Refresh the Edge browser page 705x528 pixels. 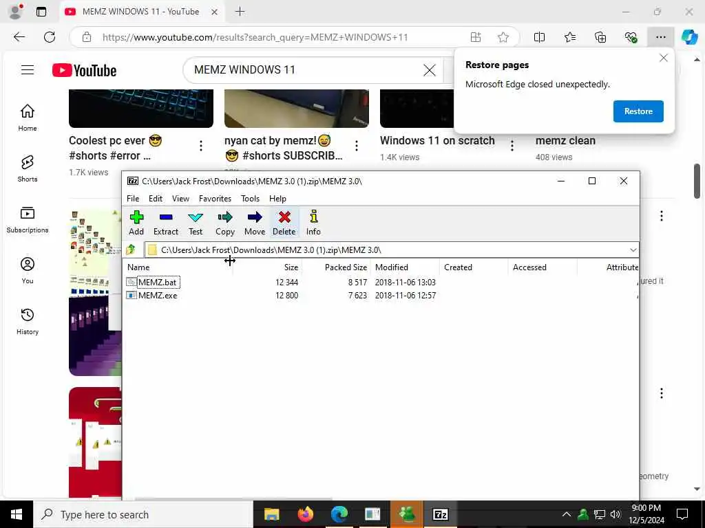pos(50,37)
